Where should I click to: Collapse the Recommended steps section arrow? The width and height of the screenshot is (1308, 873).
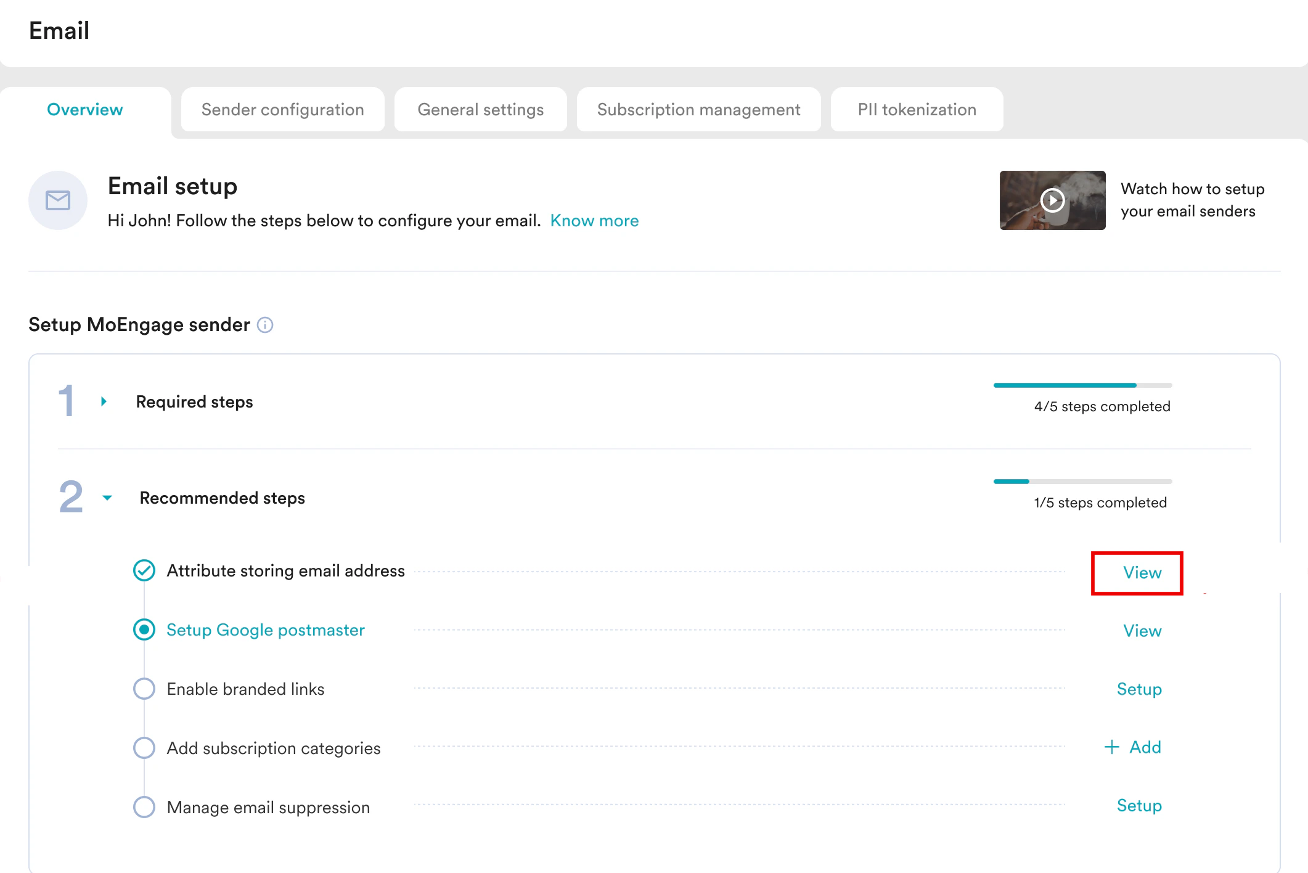click(x=107, y=498)
